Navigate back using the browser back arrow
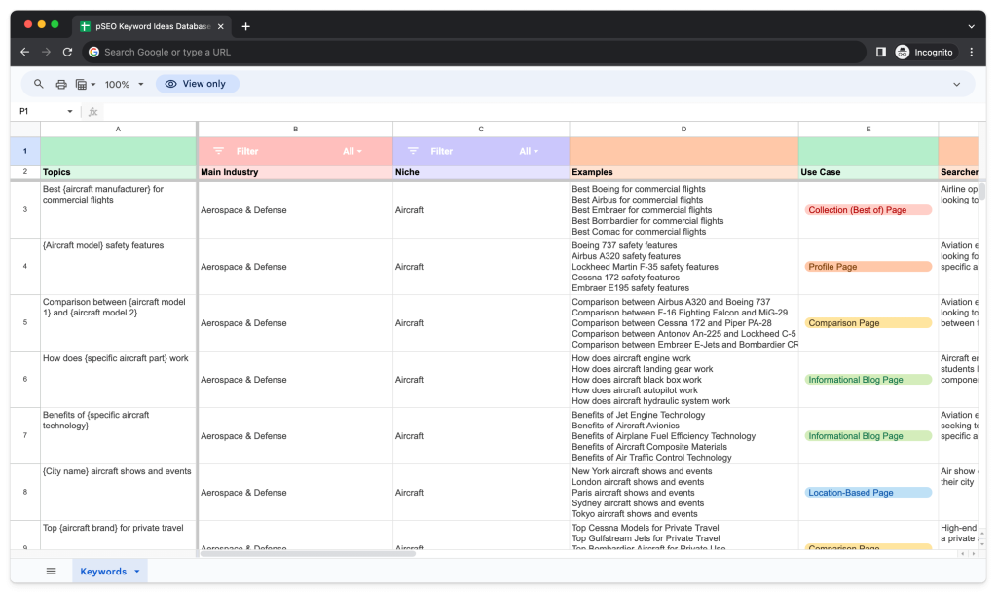The image size is (997, 593). pyautogui.click(x=24, y=52)
